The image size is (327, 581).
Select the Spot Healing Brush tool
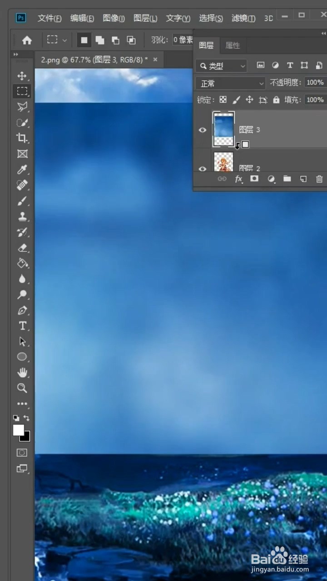coord(22,185)
